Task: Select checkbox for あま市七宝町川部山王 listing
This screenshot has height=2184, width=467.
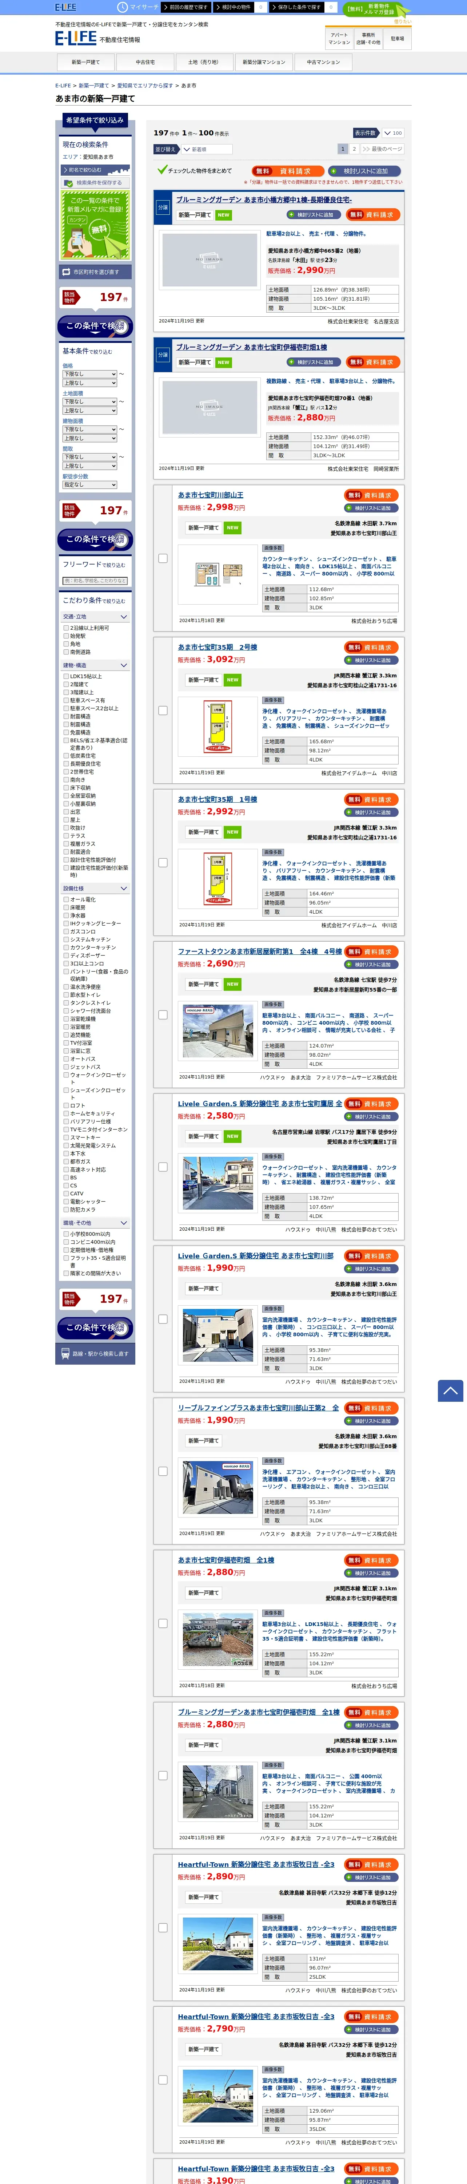Action: coord(163,558)
